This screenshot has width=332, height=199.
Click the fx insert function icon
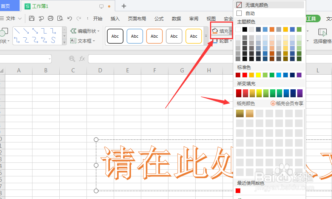[82, 59]
